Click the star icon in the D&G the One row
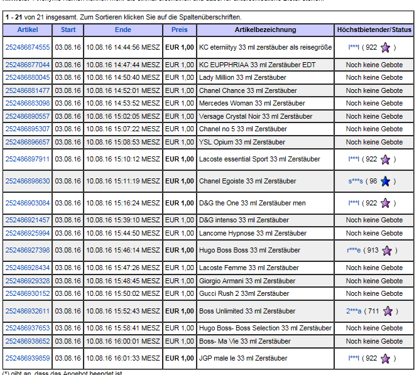419x375 pixels. 385,204
